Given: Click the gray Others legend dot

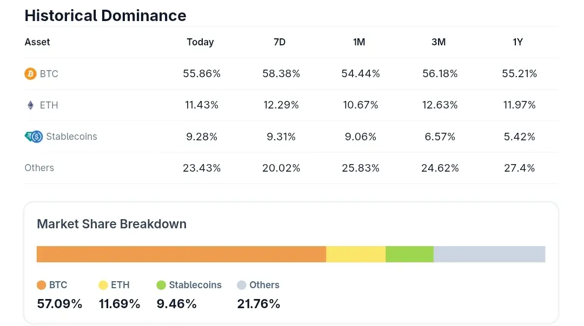Looking at the screenshot, I should pyautogui.click(x=242, y=285).
